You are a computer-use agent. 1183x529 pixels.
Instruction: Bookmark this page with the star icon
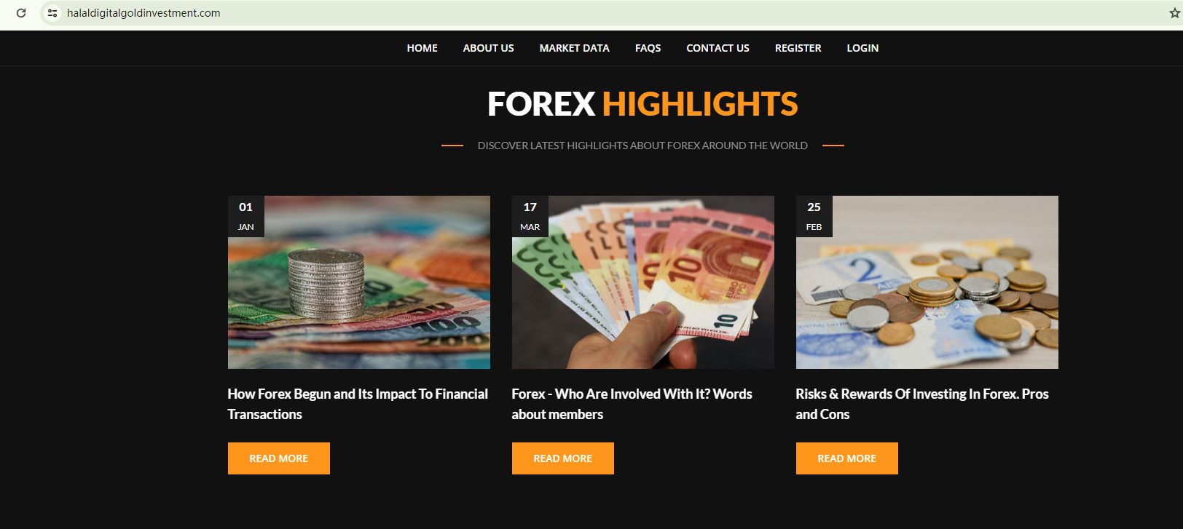tap(1174, 13)
